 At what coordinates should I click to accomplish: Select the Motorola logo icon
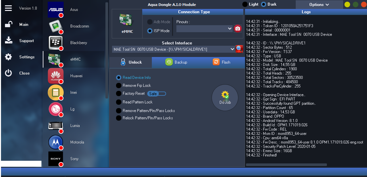click(x=56, y=142)
